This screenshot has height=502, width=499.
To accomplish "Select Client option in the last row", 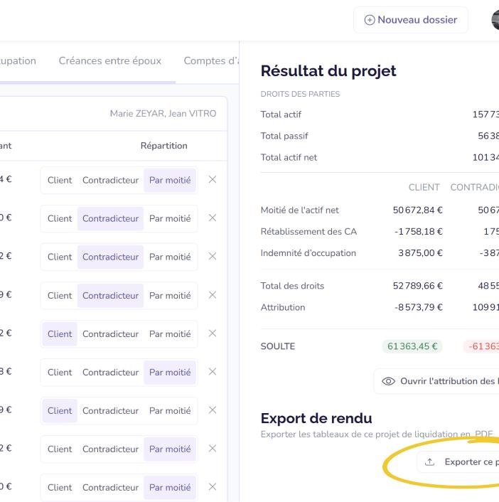I will tap(60, 488).
